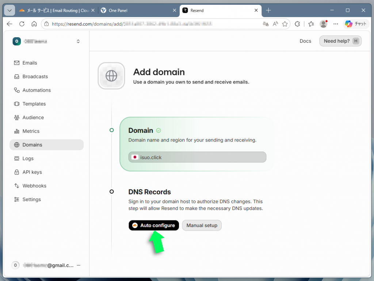Choose Manual setup button
Image resolution: width=374 pixels, height=281 pixels.
pos(202,225)
